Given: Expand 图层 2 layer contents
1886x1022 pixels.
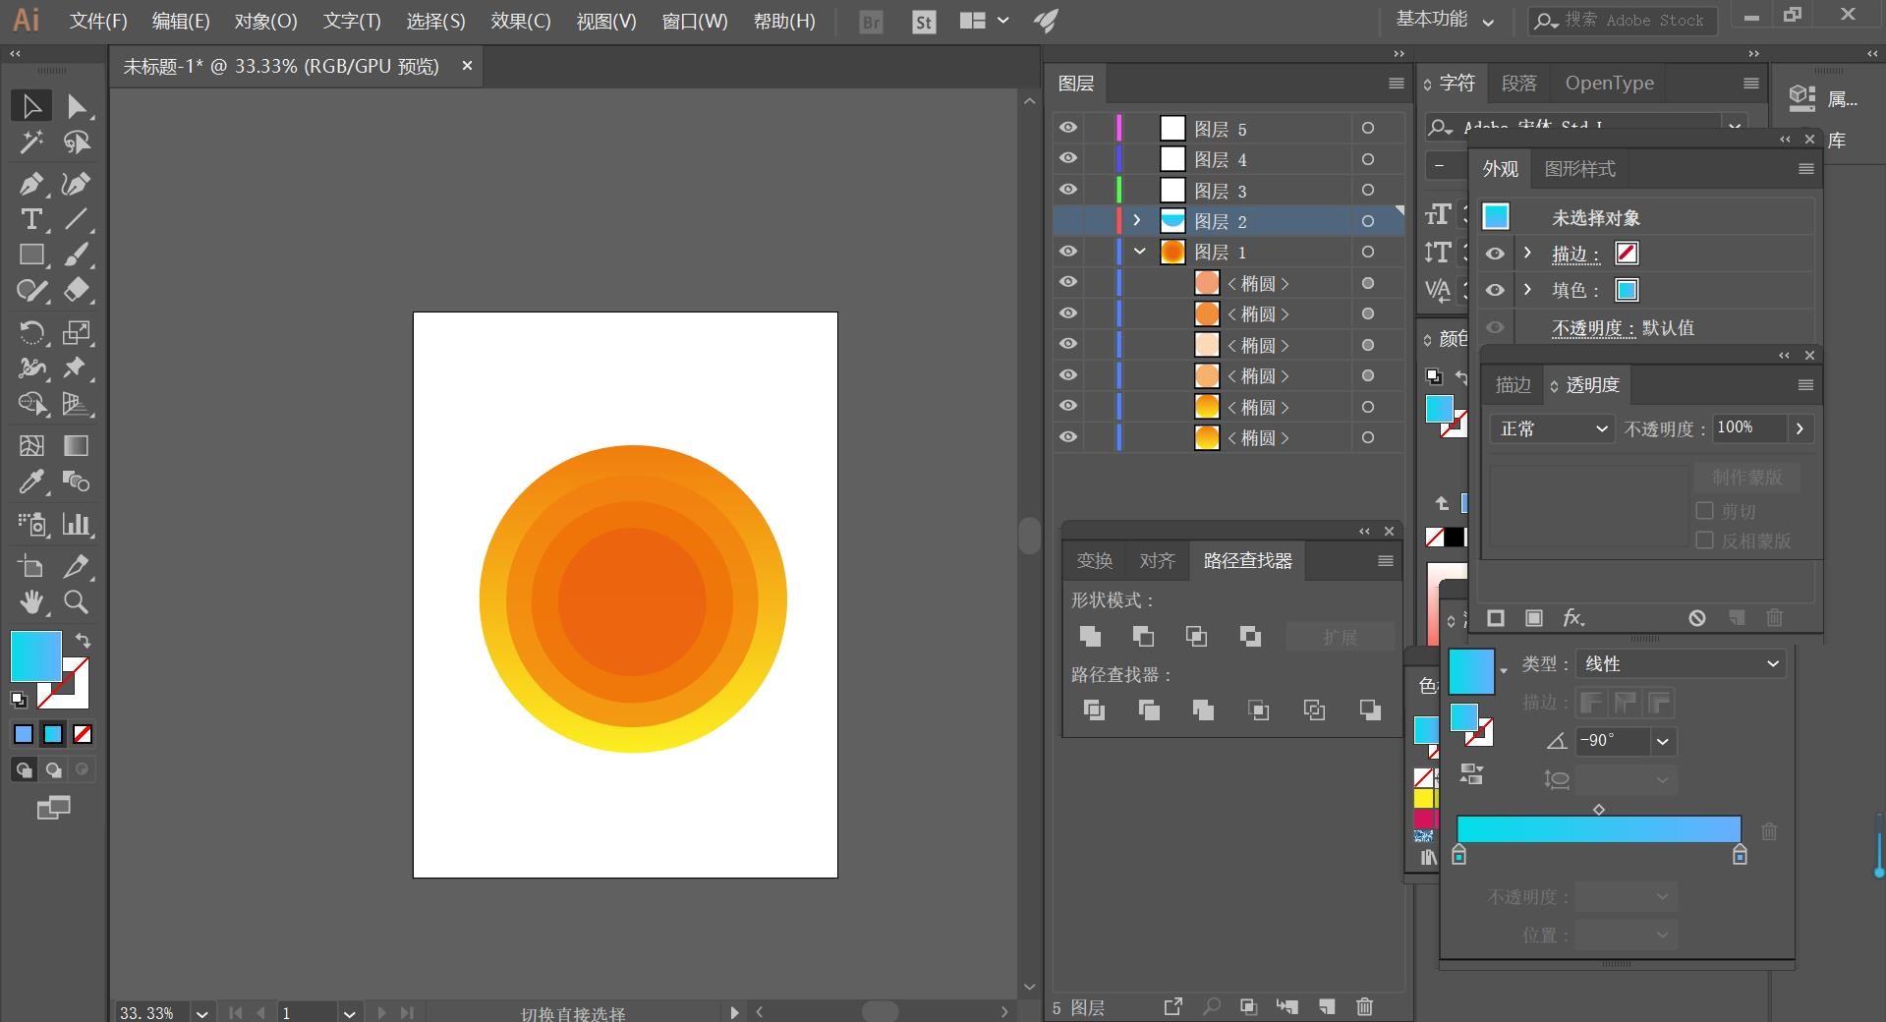Looking at the screenshot, I should tap(1137, 221).
